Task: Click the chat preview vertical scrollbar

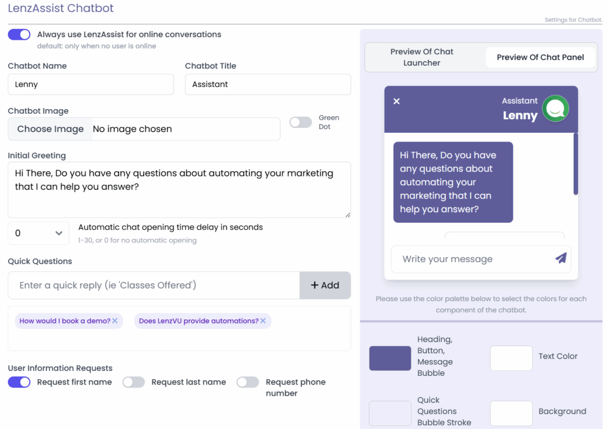Action: 576,164
